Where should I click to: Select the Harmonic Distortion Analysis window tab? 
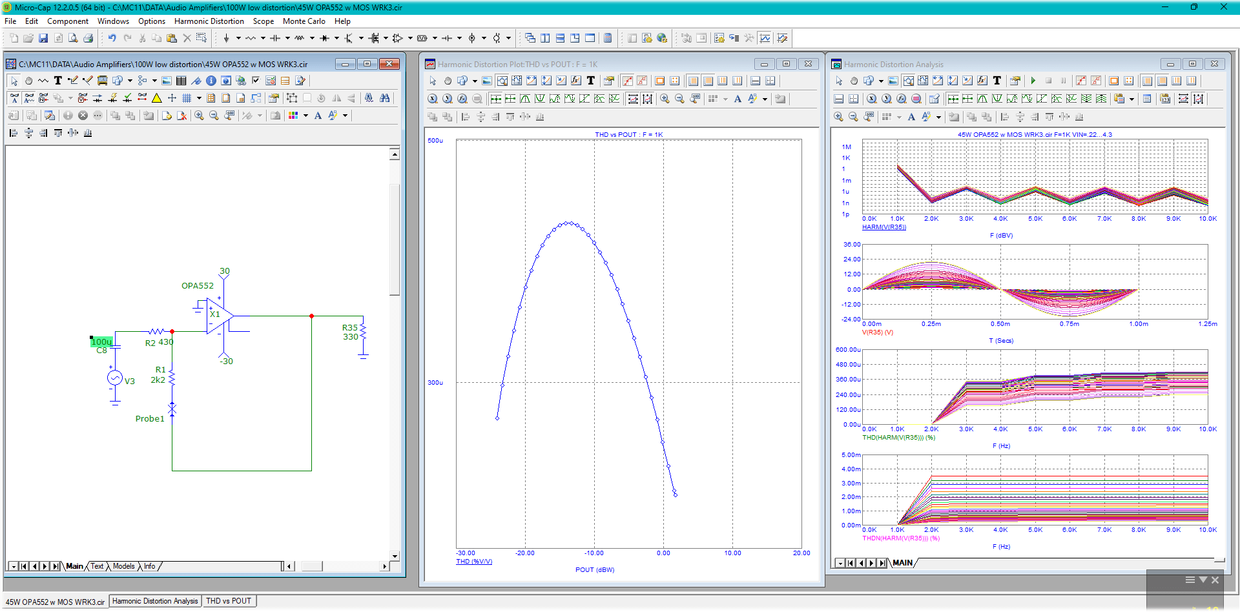pos(155,601)
